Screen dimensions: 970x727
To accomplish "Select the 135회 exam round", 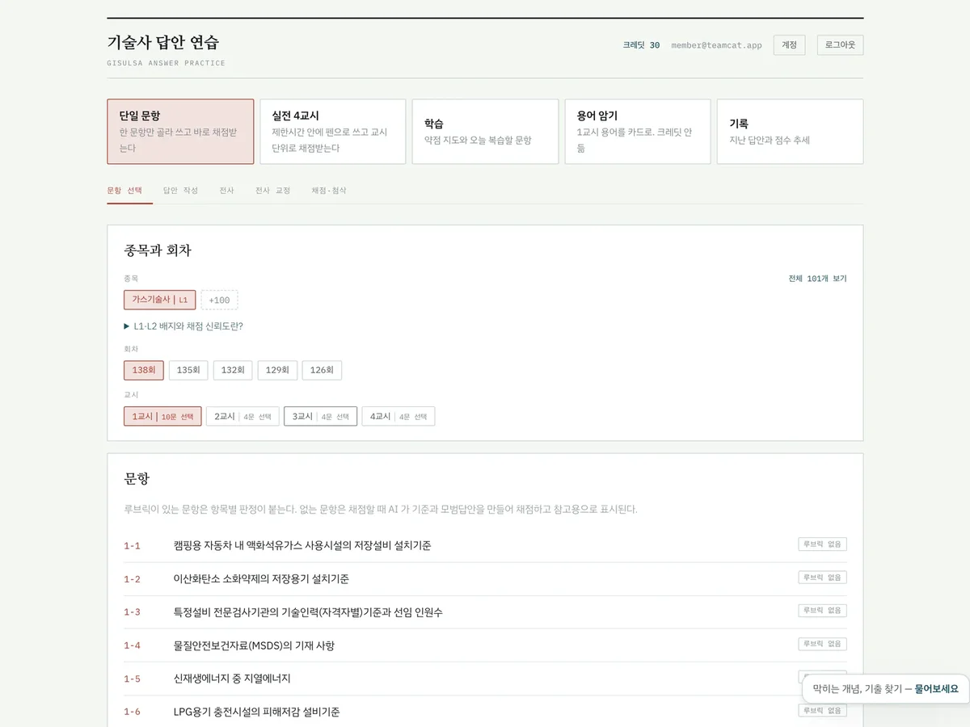I will pos(188,370).
